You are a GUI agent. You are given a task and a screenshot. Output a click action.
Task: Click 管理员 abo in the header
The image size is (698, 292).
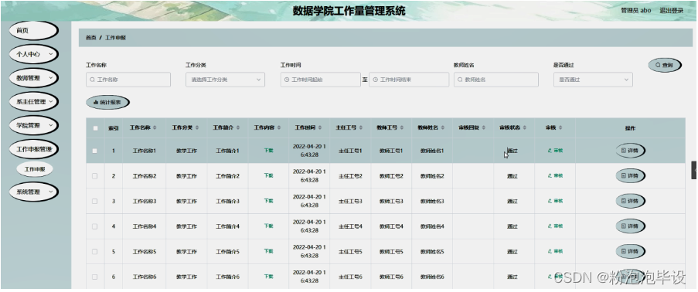click(x=635, y=10)
